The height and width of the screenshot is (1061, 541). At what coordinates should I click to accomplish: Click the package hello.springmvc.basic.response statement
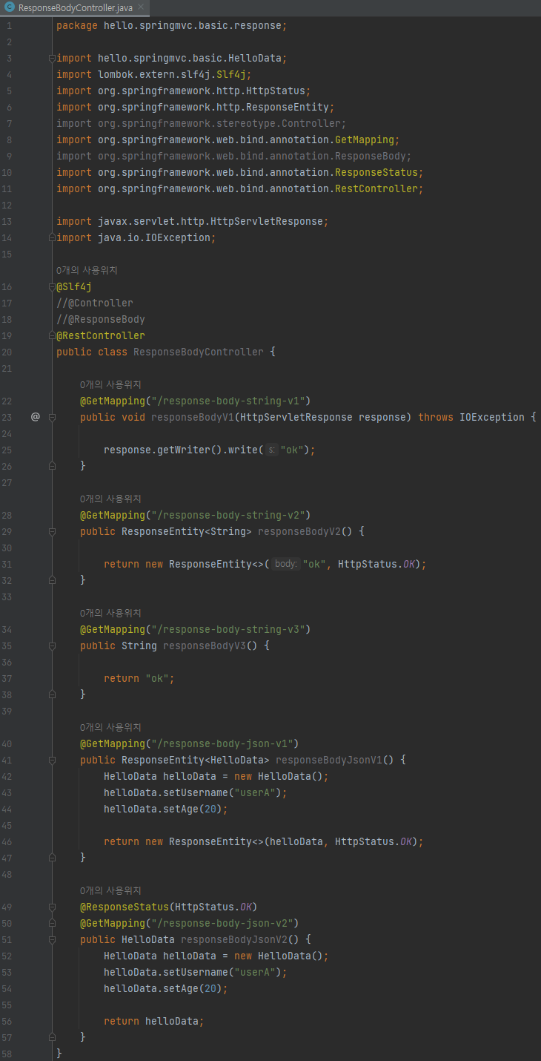[x=172, y=25]
